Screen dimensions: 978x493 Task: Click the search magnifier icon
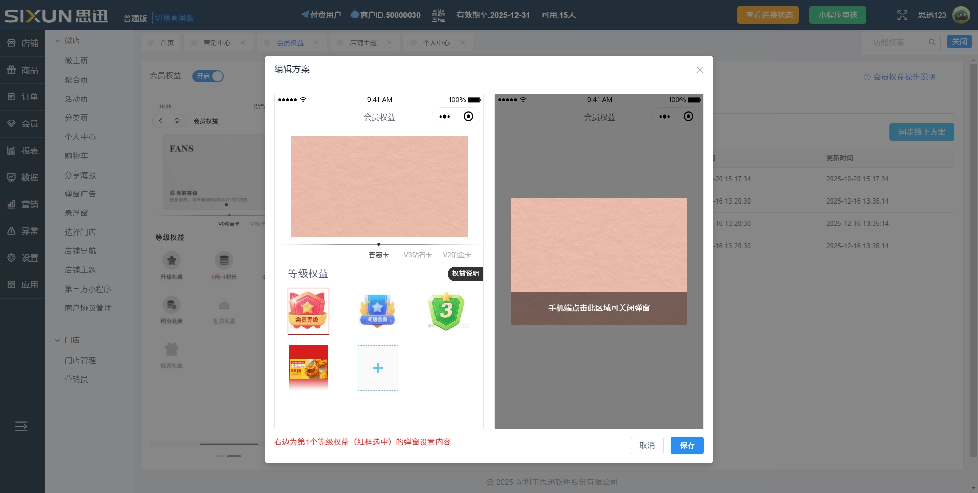(x=932, y=42)
